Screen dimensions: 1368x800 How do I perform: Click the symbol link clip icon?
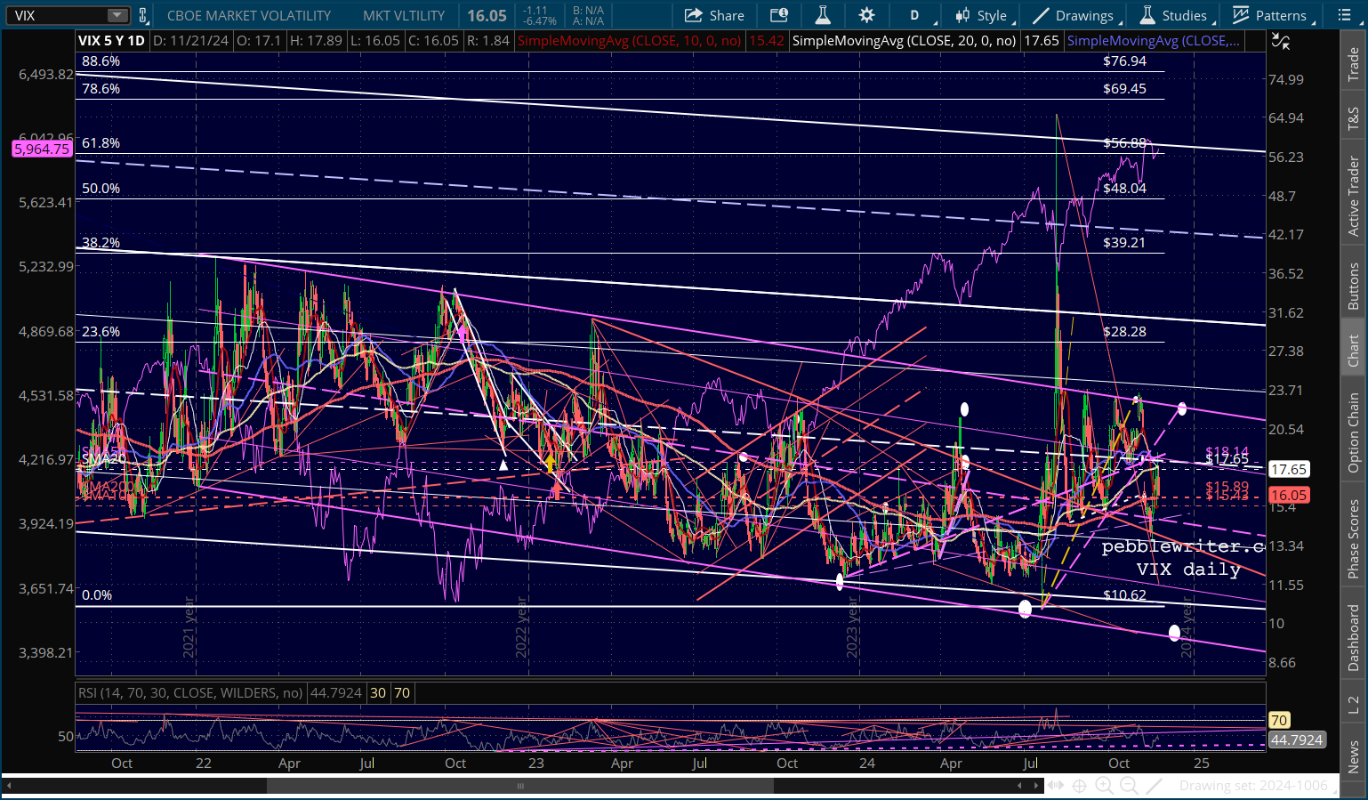point(142,15)
